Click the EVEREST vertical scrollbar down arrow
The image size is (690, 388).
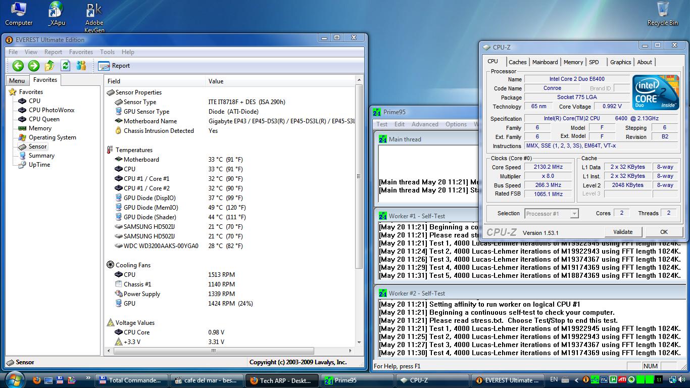pyautogui.click(x=359, y=343)
